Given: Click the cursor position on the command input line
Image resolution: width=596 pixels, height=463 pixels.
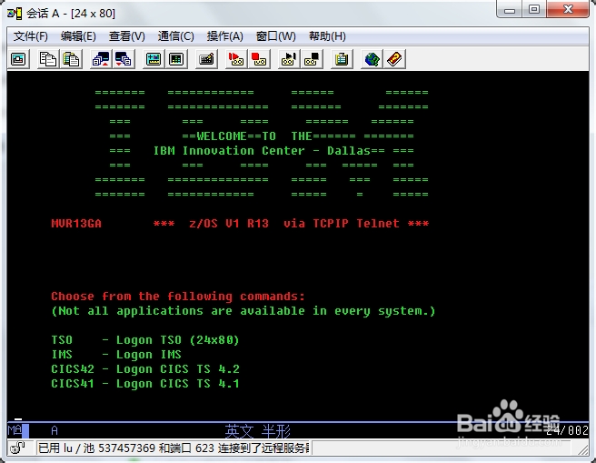Looking at the screenshot, I should click(x=18, y=418).
